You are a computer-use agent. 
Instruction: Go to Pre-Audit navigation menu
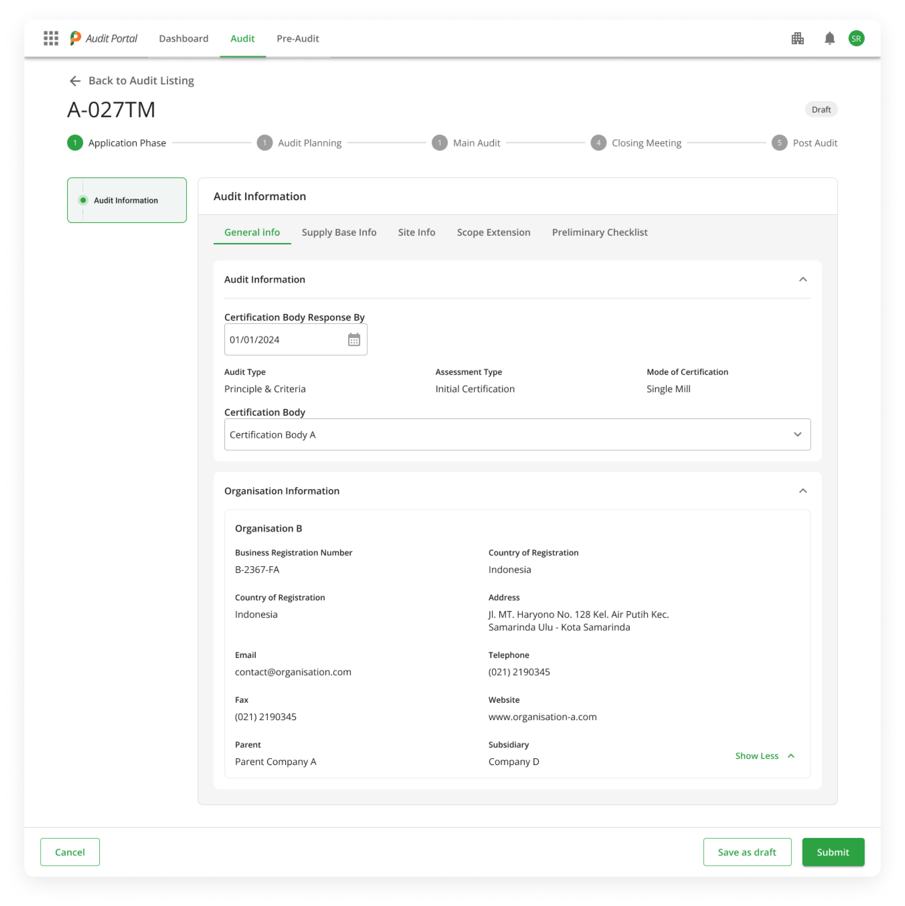pos(297,38)
